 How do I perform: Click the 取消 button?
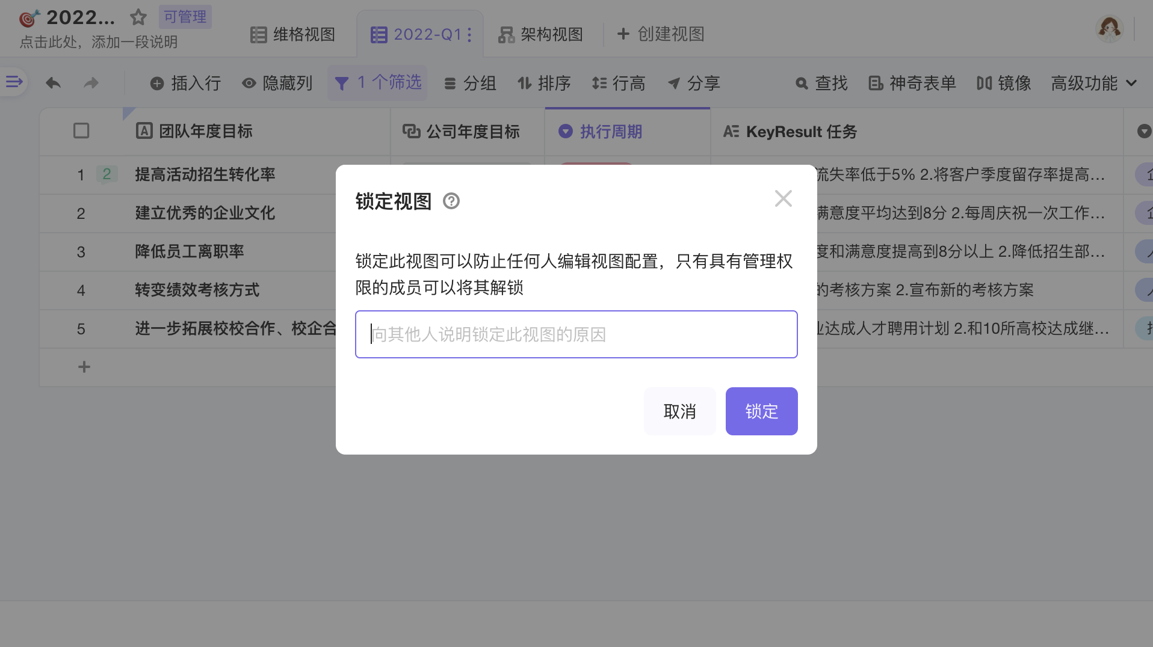pos(679,411)
